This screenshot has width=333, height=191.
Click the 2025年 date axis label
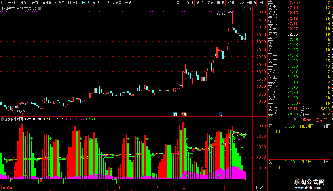point(7,187)
